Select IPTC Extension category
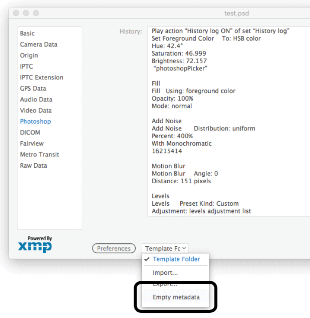 click(42, 77)
